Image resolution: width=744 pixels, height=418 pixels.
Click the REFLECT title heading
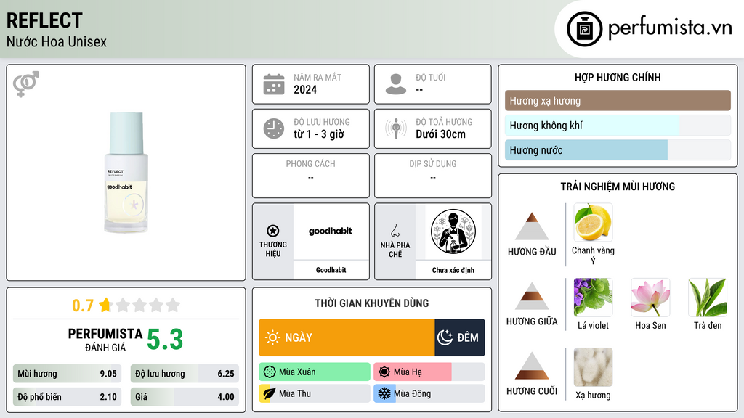pos(44,20)
